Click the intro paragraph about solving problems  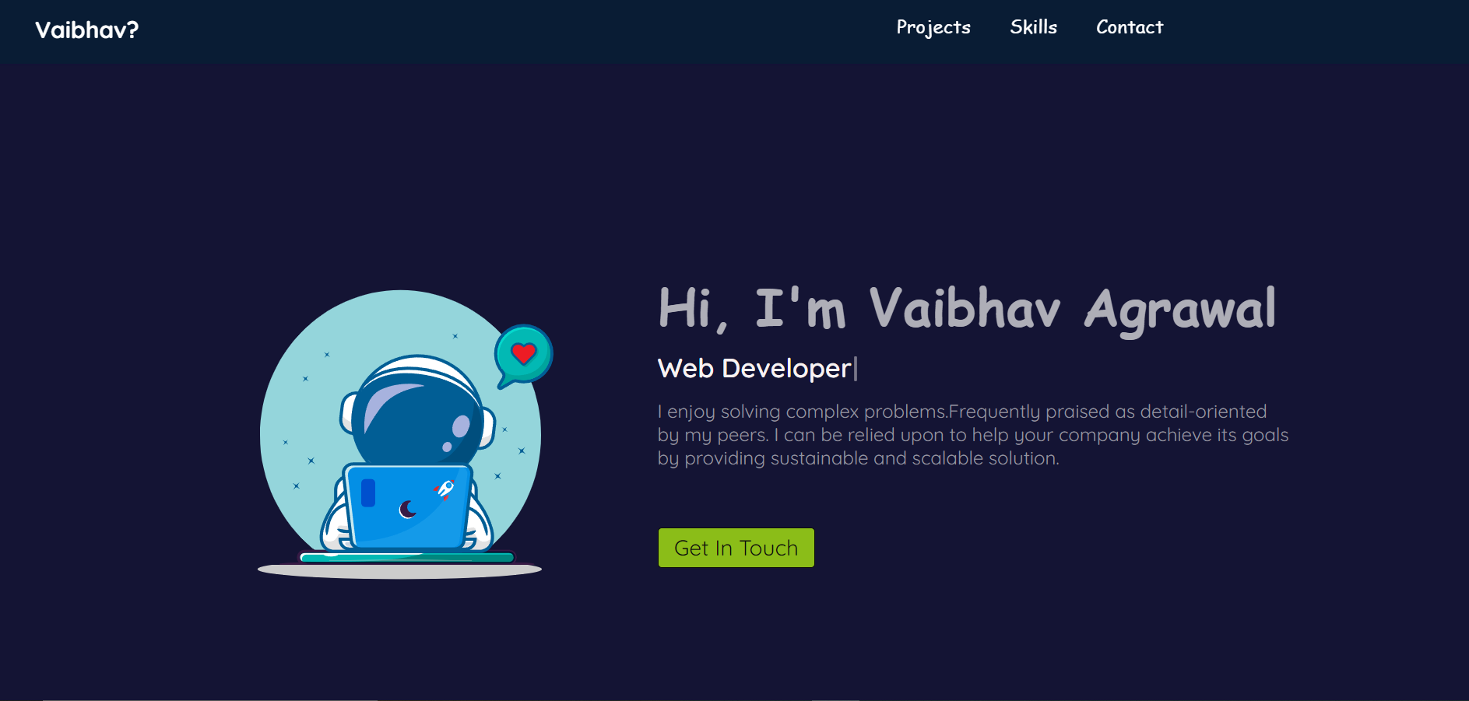click(973, 435)
